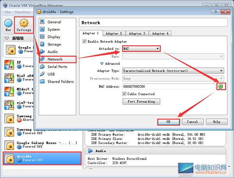The width and height of the screenshot is (234, 178).
Task: Switch to the Adapter 2 tab
Action: pyautogui.click(x=114, y=34)
